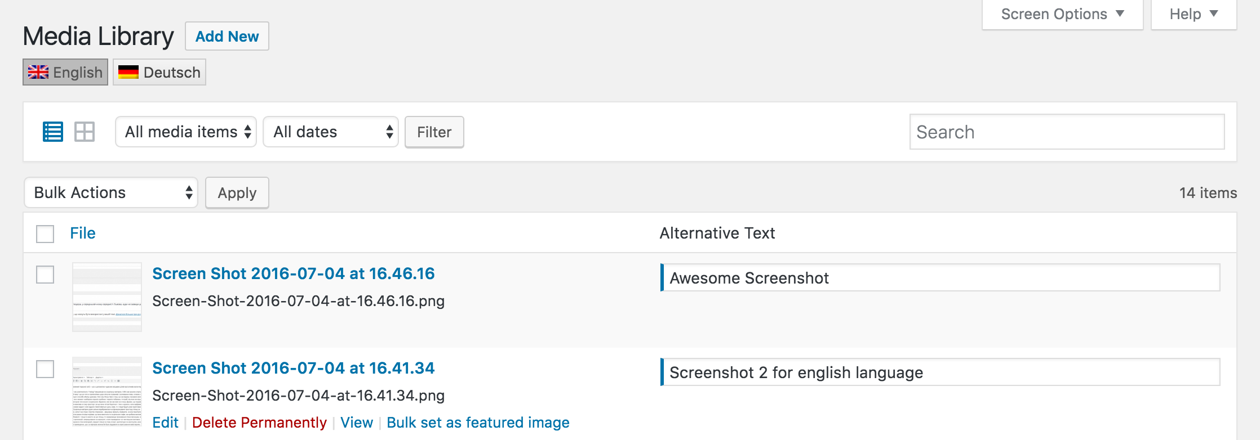
Task: Open thumbnail of Screen Shot 16.46.16
Action: 107,297
